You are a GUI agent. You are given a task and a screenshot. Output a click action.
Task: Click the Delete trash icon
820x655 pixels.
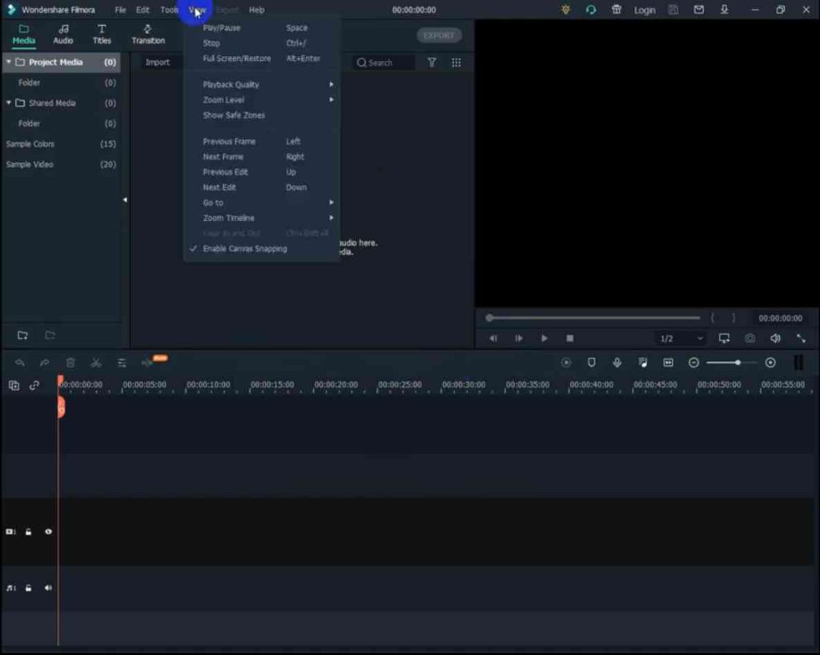(x=70, y=363)
